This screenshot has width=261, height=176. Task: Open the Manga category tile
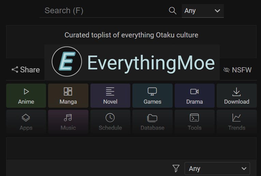click(x=68, y=96)
